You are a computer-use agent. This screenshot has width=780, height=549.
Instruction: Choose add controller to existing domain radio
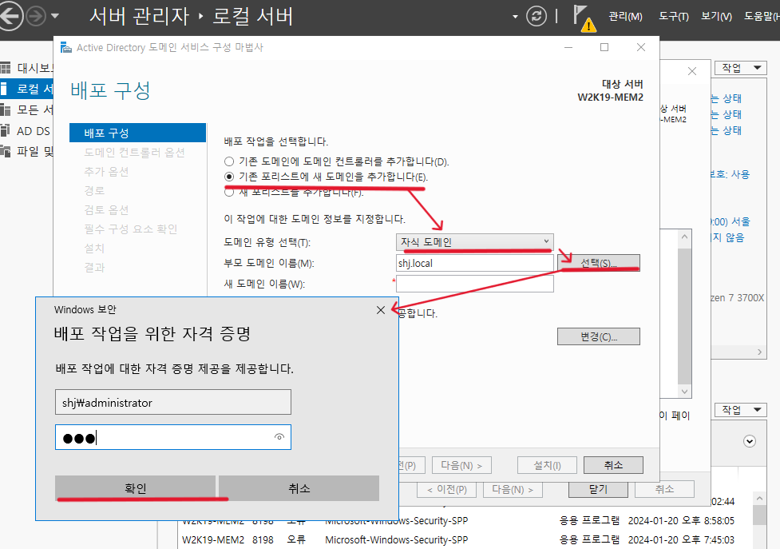click(x=229, y=161)
